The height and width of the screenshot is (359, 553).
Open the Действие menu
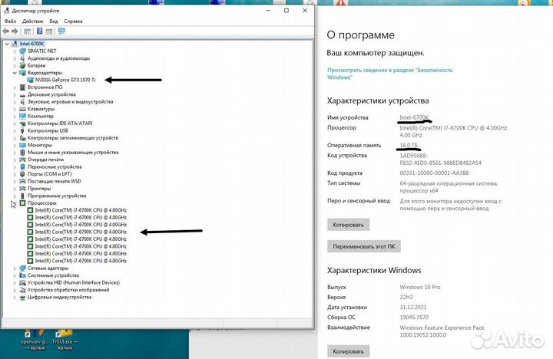pos(32,21)
